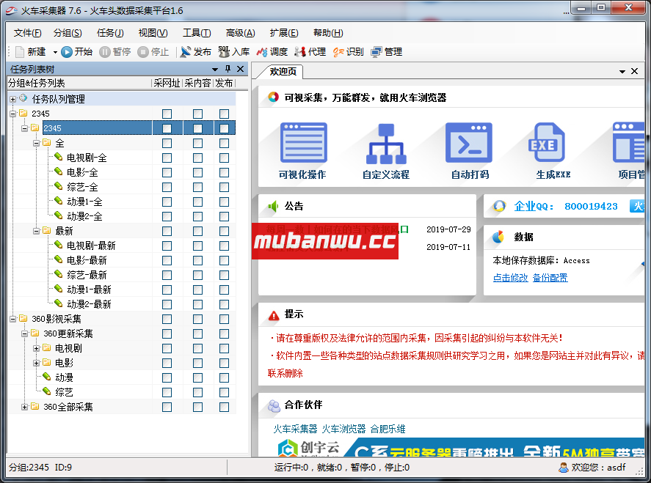Viewport: 651px width, 483px height.
Task: Toggle 采内容 checkbox for 电影-全
Action: [197, 172]
